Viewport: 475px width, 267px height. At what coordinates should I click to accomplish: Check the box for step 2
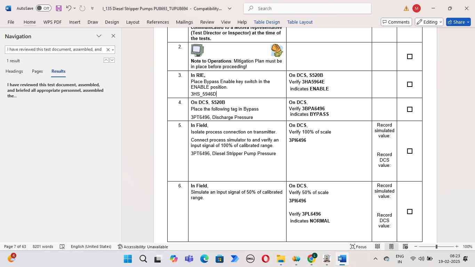410,56
